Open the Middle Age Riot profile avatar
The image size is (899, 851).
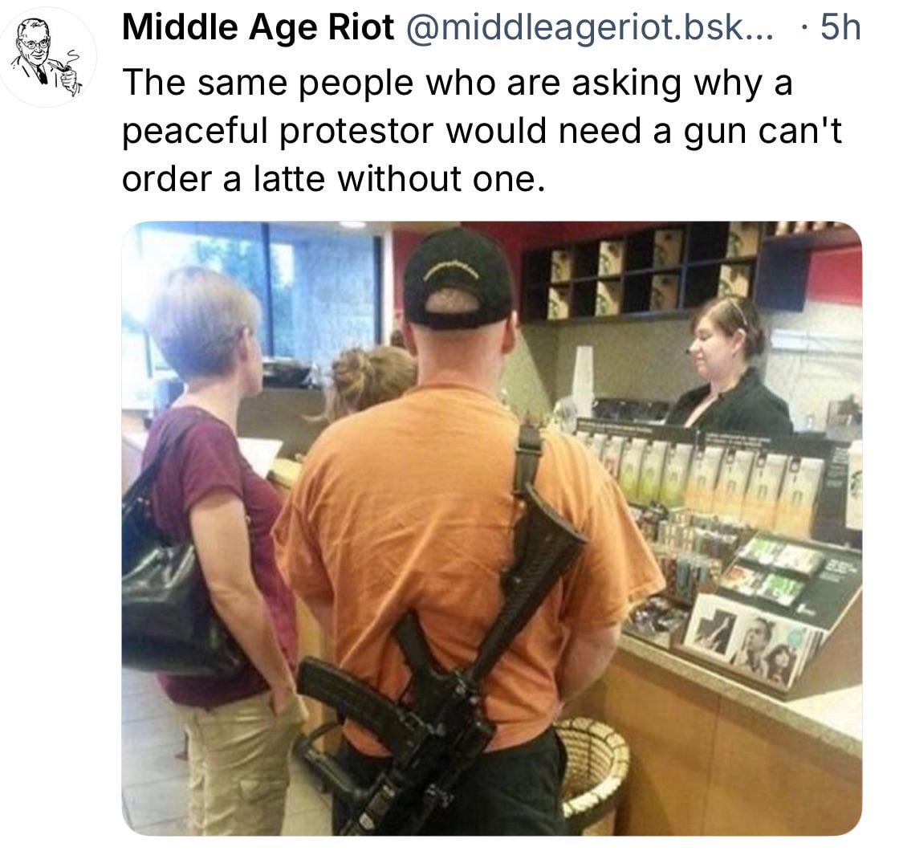[47, 57]
